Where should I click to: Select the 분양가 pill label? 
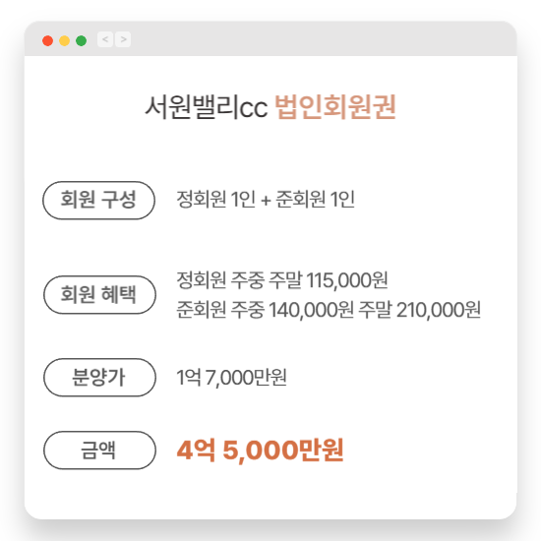[99, 378]
